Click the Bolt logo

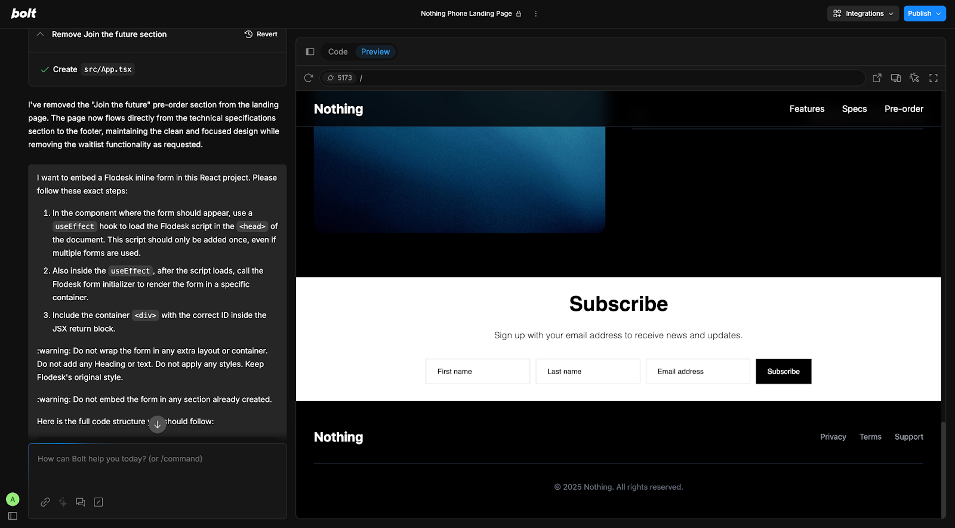click(x=24, y=13)
